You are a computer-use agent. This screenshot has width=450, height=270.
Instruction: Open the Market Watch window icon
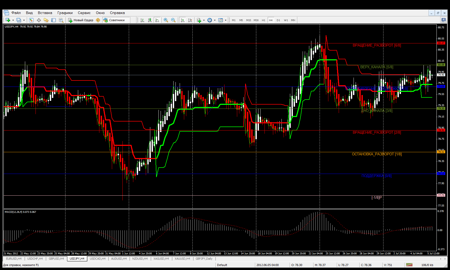(31, 20)
